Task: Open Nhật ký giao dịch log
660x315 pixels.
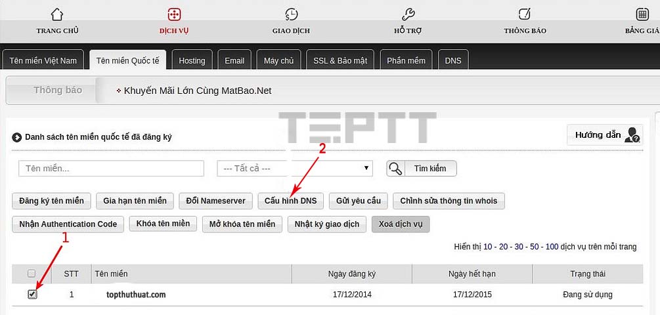Action: tap(327, 224)
